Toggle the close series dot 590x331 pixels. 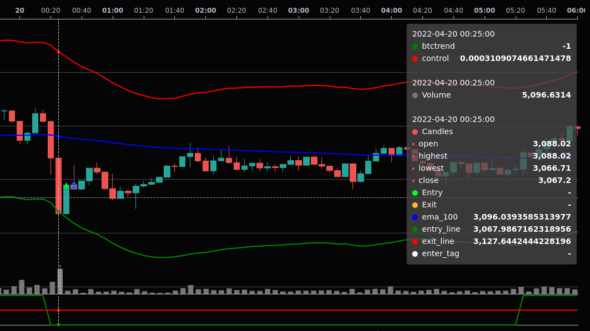[x=415, y=180]
